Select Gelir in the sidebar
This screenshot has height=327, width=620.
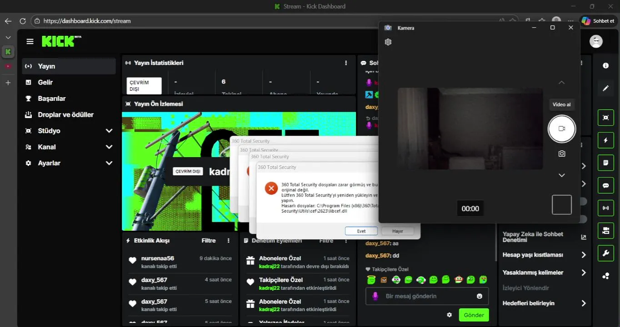[x=69, y=82]
